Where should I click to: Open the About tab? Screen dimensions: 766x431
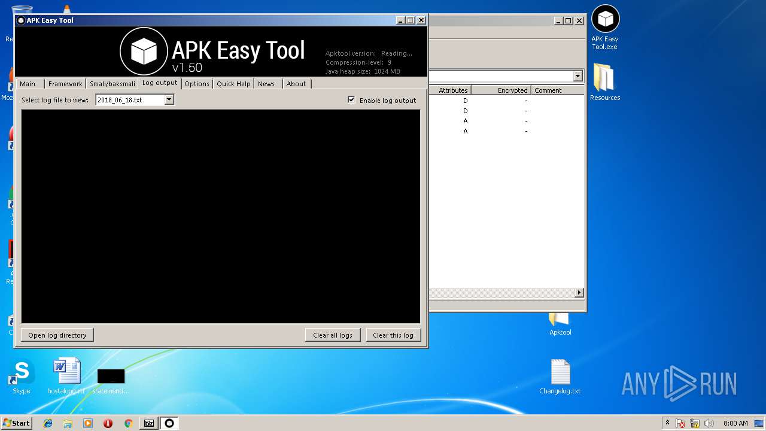[x=296, y=84]
